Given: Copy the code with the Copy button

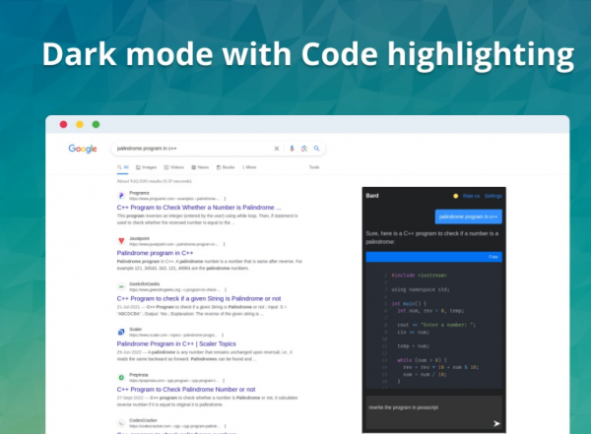Looking at the screenshot, I should point(493,257).
